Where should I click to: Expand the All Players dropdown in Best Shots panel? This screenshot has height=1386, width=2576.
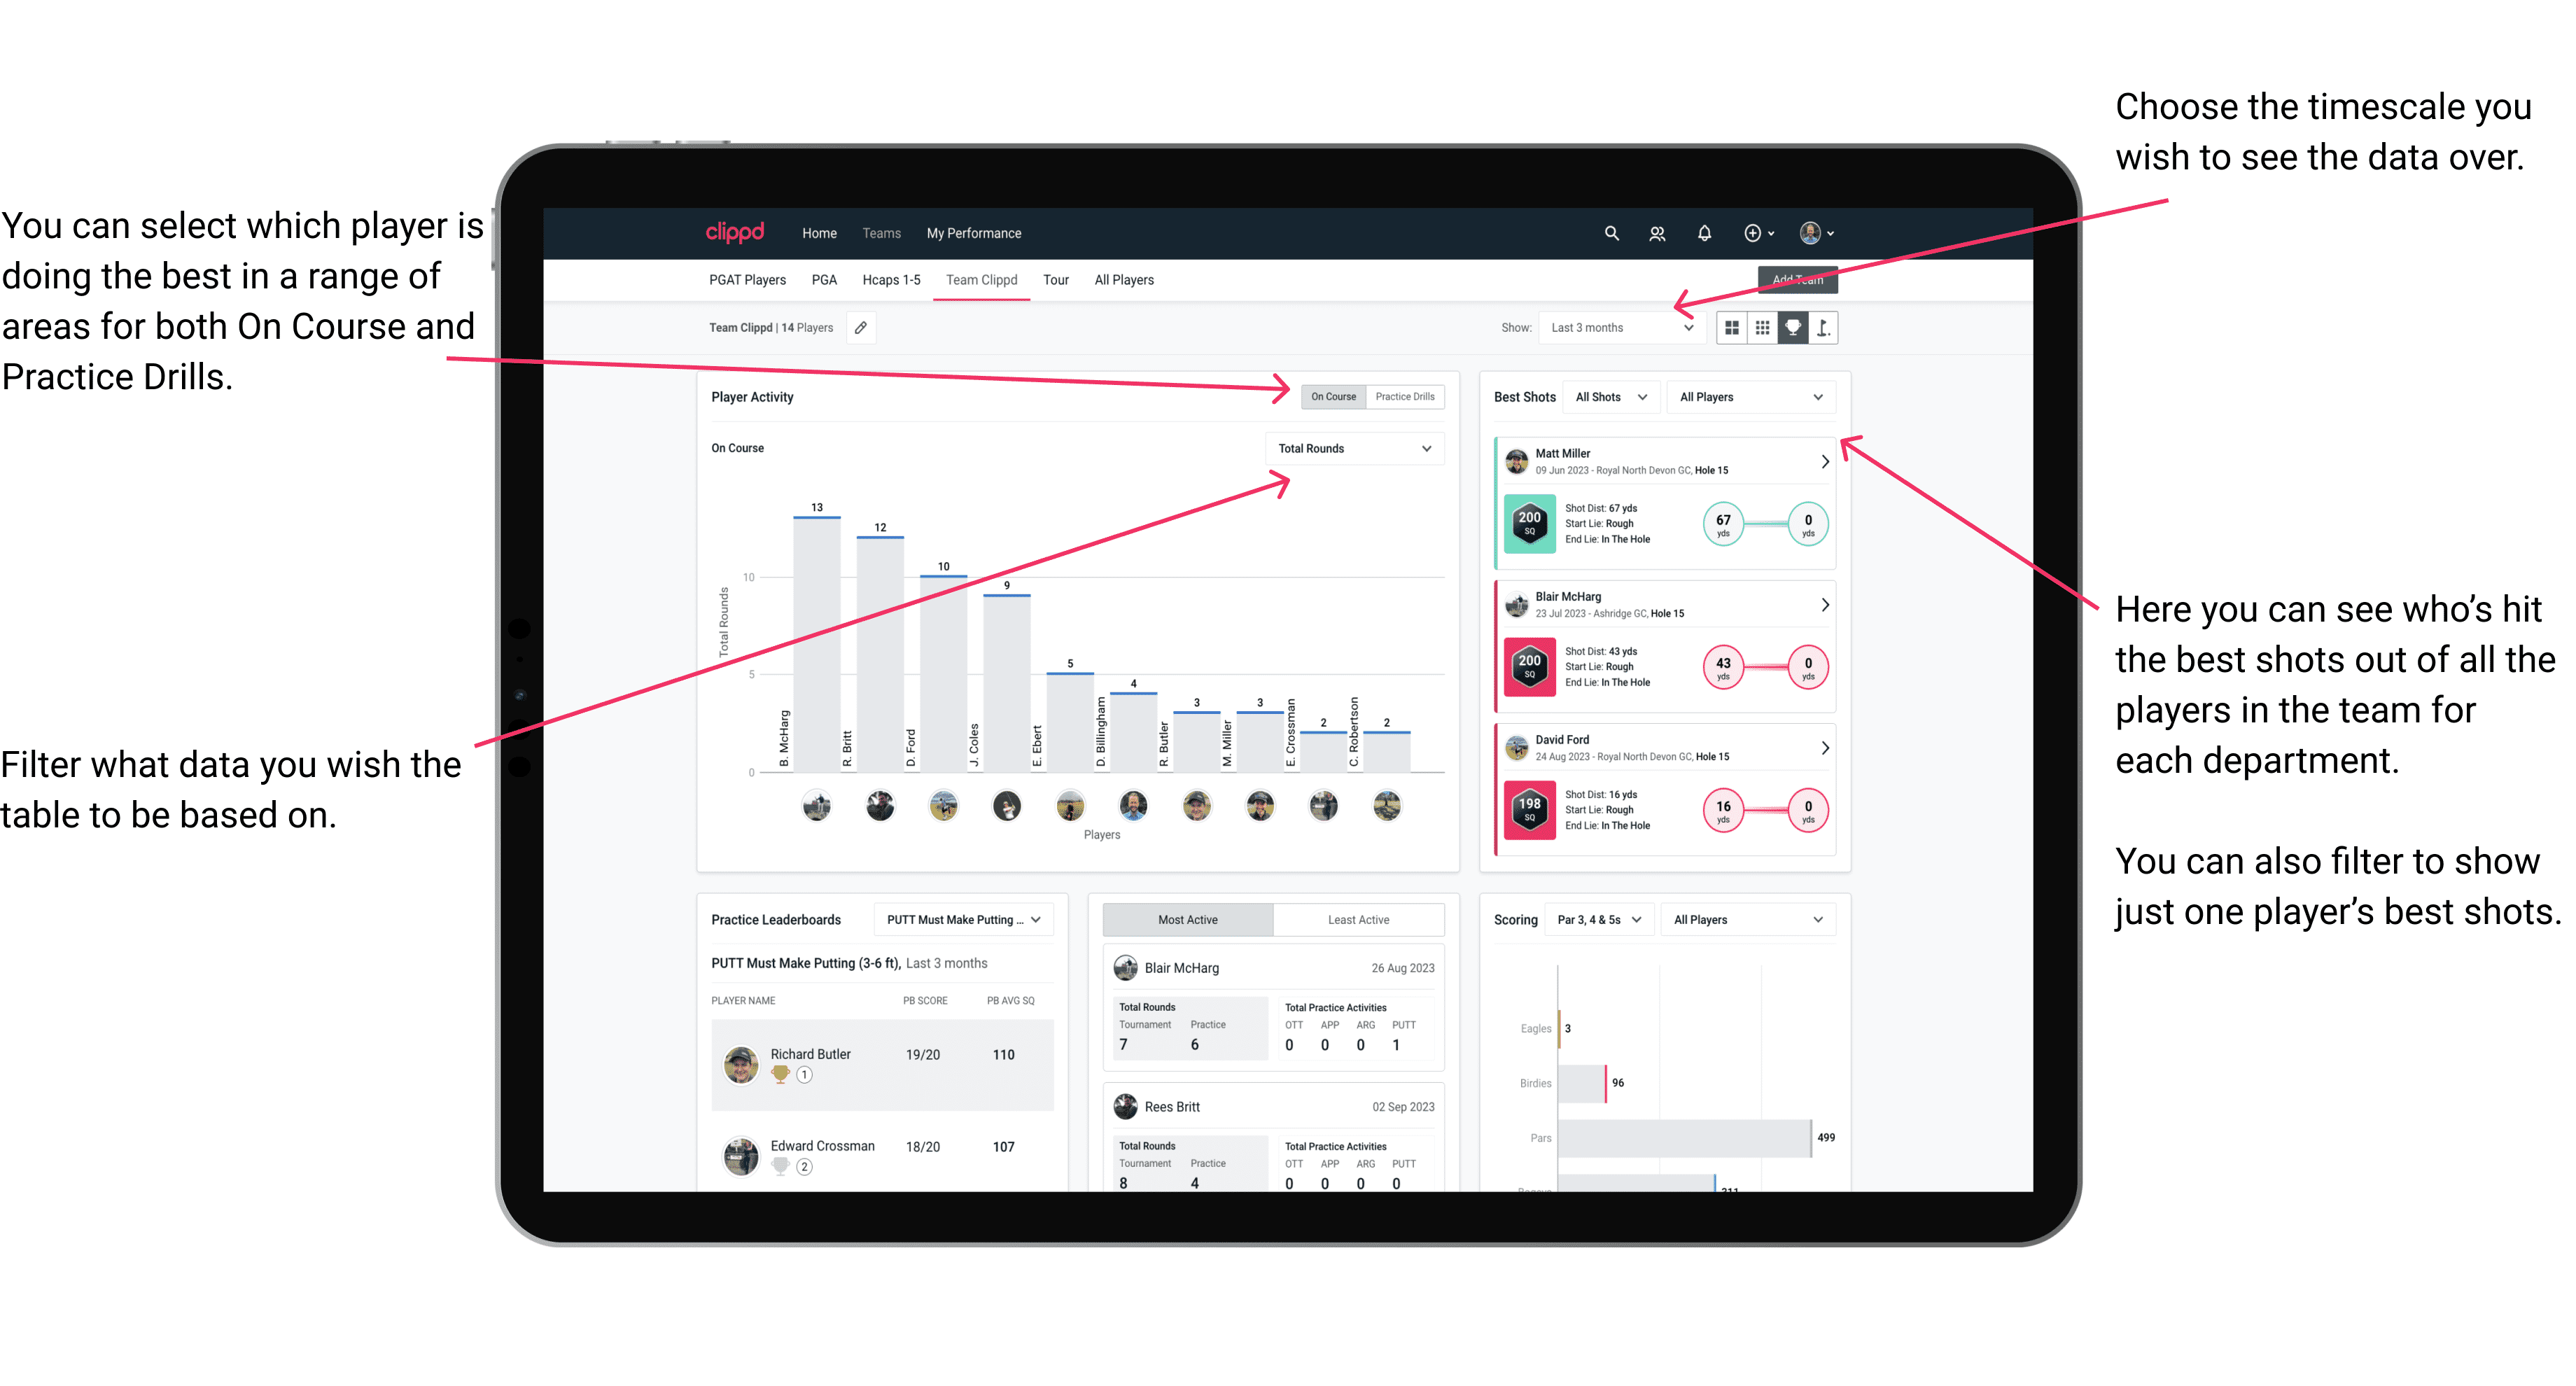pyautogui.click(x=1749, y=396)
